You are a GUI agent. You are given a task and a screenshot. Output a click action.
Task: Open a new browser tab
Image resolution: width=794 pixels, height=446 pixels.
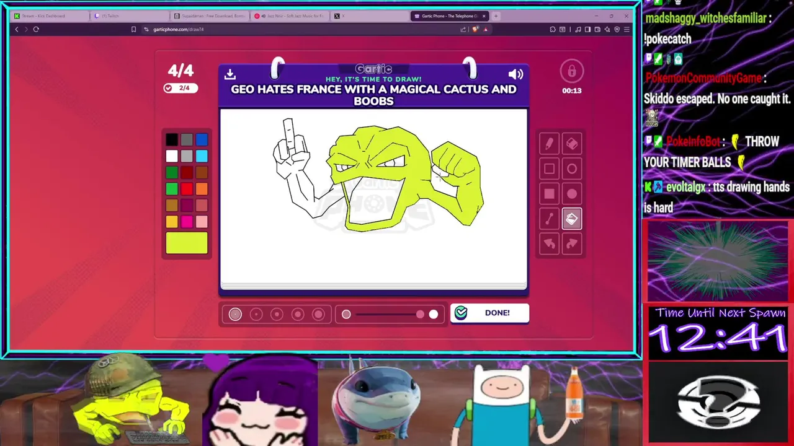pyautogui.click(x=496, y=16)
